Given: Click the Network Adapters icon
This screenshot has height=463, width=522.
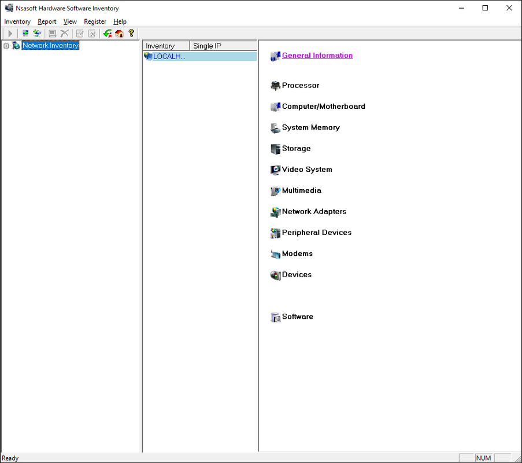Looking at the screenshot, I should point(275,212).
